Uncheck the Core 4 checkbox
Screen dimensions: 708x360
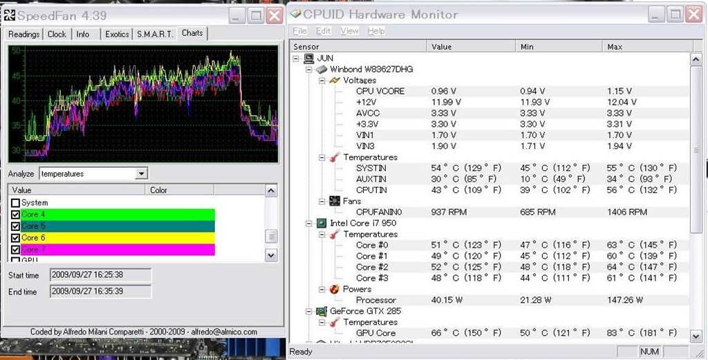pos(15,214)
